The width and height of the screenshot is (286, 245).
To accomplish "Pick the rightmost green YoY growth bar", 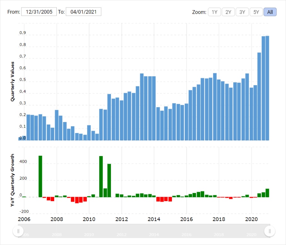I will tap(267, 193).
